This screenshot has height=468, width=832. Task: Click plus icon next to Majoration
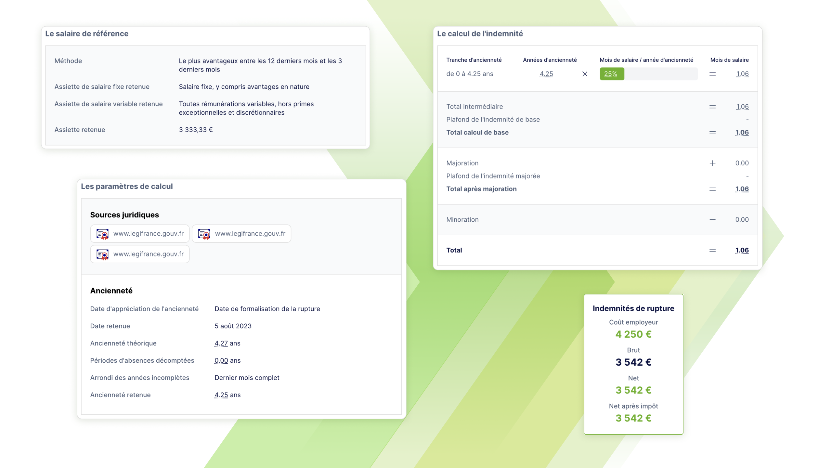click(712, 163)
